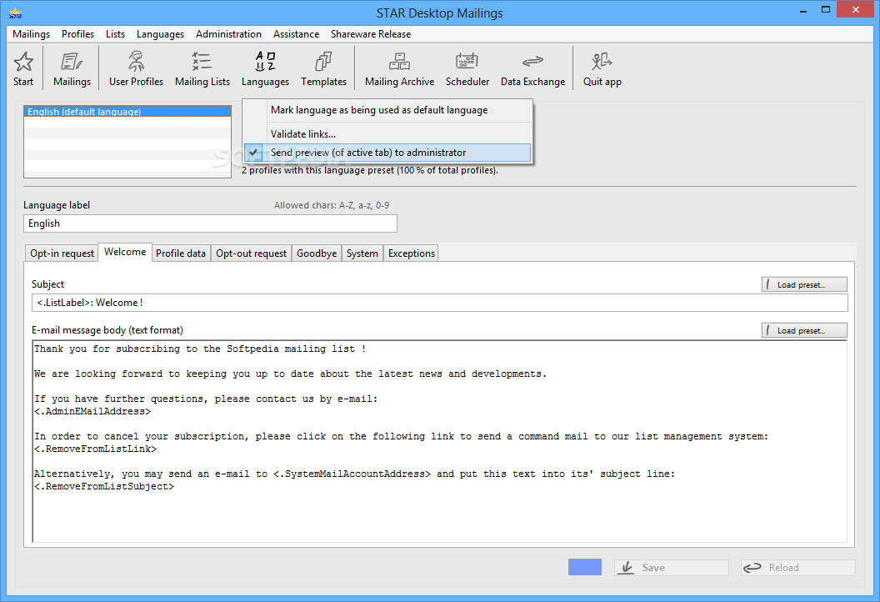Switch to the Profile data tab
The height and width of the screenshot is (602, 880).
click(181, 253)
